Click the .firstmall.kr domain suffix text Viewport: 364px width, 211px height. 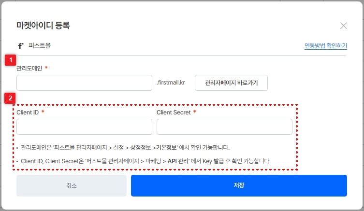[171, 83]
